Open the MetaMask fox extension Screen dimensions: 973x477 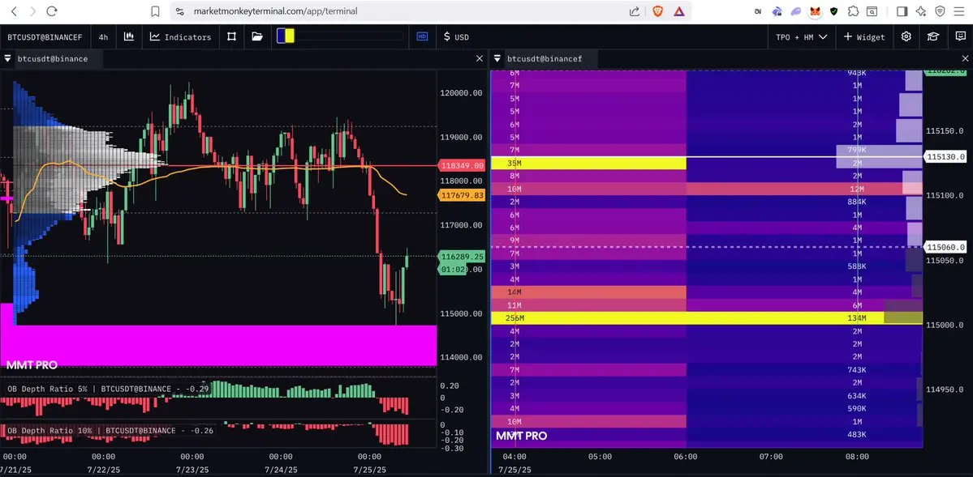816,11
